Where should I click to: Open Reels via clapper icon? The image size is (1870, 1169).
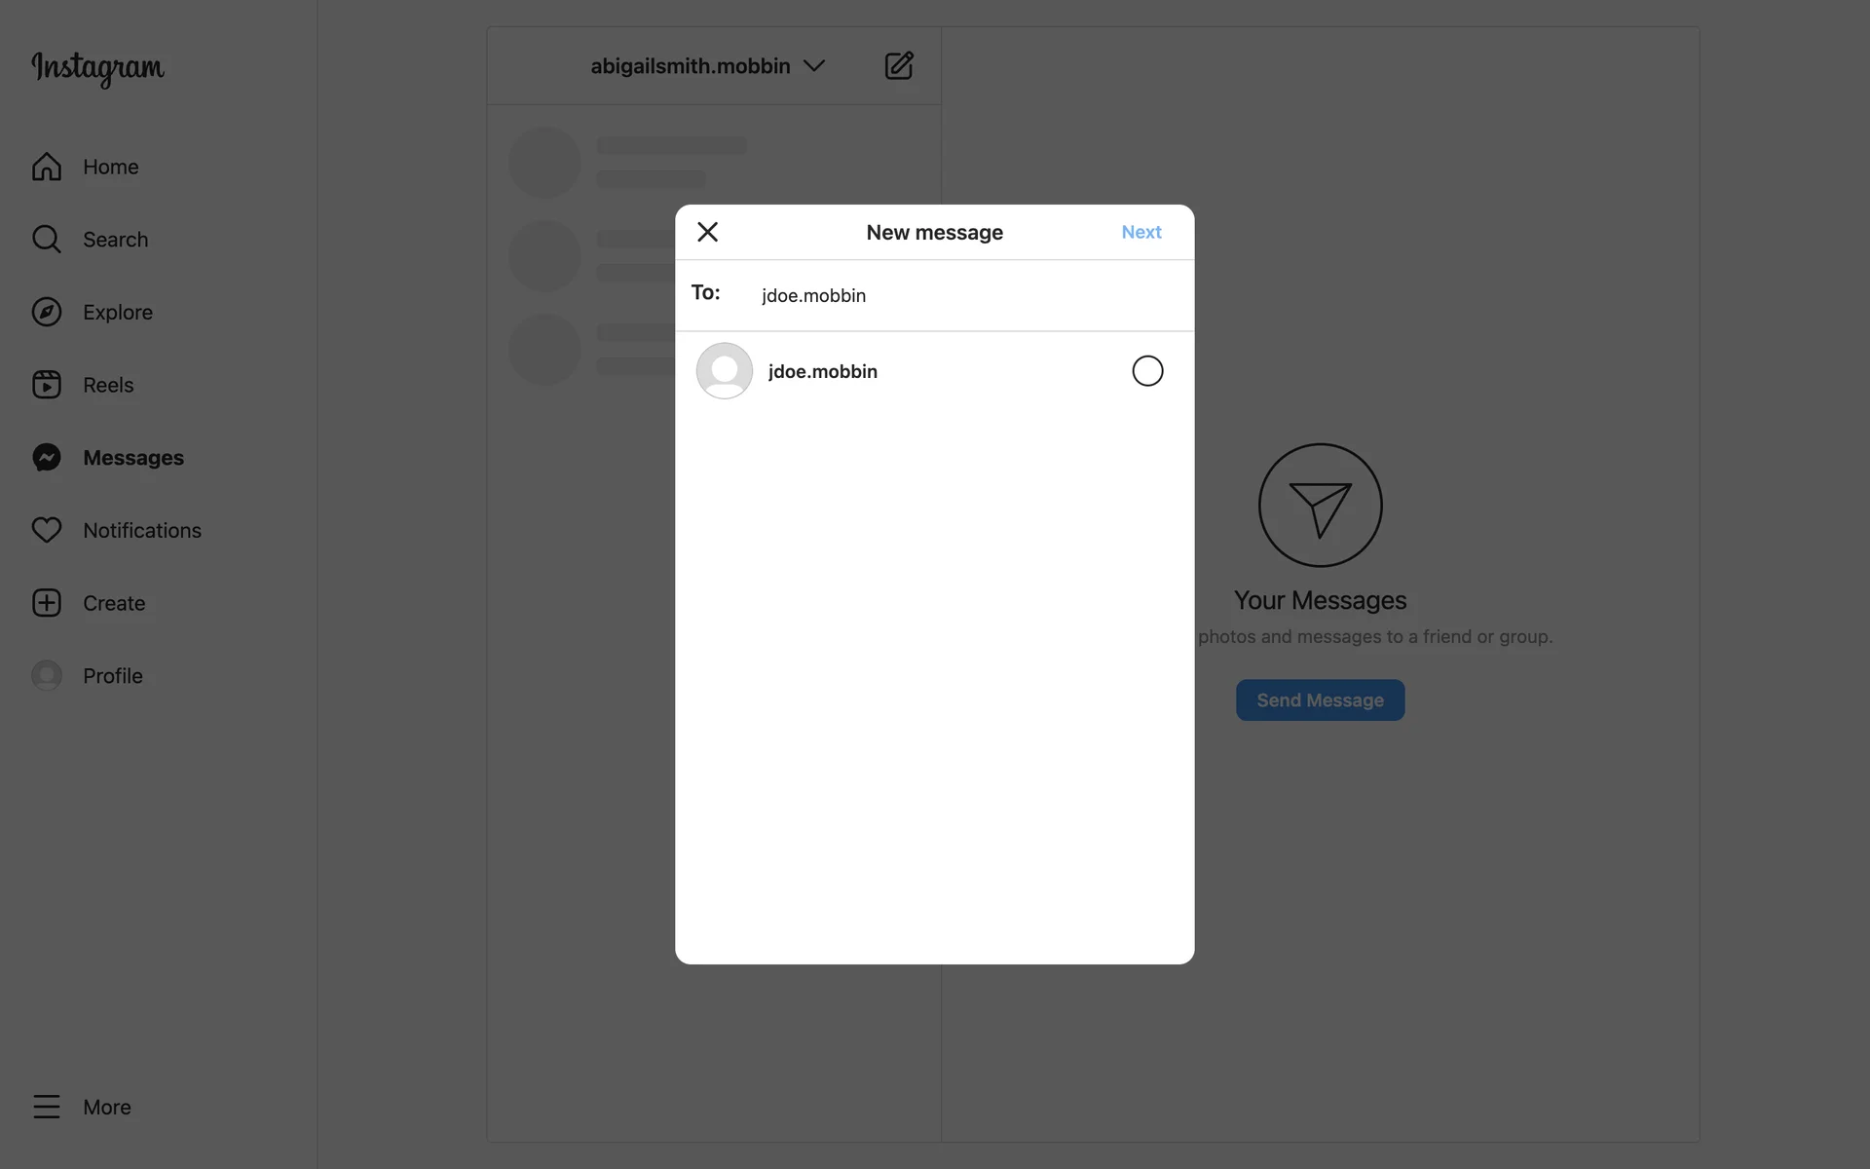point(47,385)
